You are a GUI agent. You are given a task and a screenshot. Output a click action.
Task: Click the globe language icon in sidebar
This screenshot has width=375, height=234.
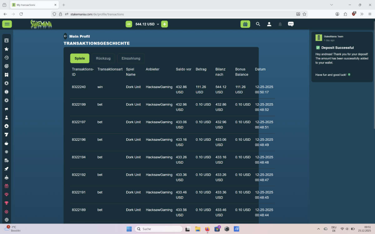7,220
